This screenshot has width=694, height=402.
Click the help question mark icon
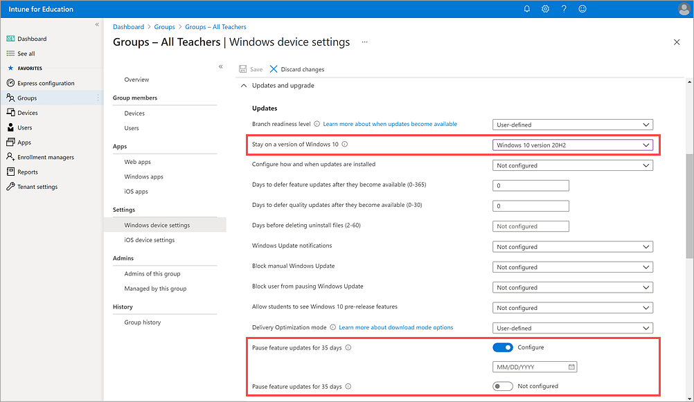point(564,9)
